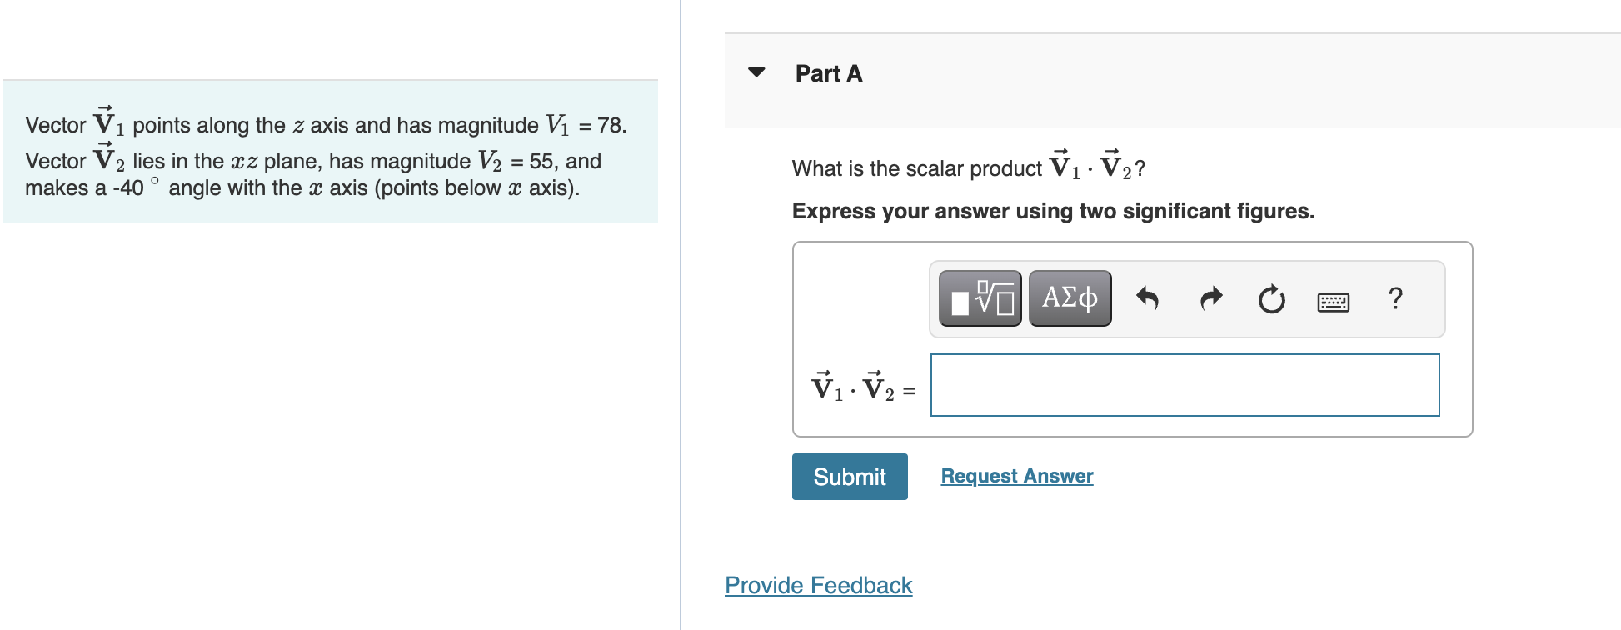Image resolution: width=1621 pixels, height=630 pixels.
Task: Select the square-root template button
Action: coord(980,297)
